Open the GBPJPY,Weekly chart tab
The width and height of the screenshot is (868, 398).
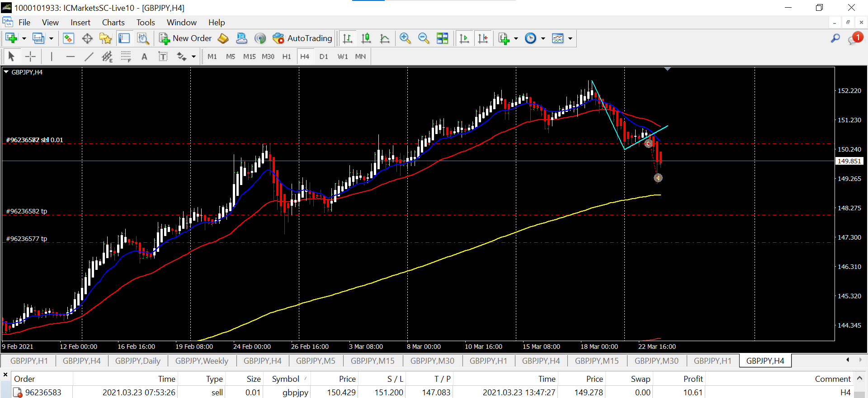pyautogui.click(x=202, y=361)
